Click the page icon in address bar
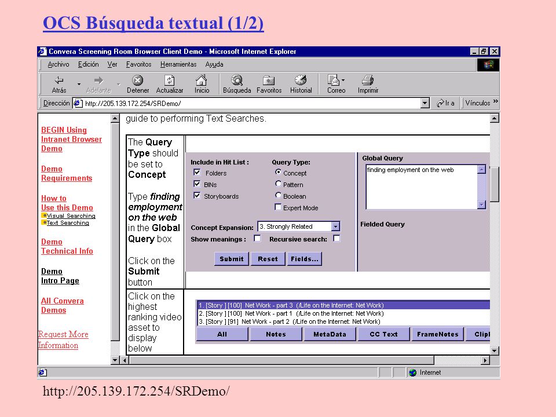This screenshot has width=556, height=417. tap(78, 103)
